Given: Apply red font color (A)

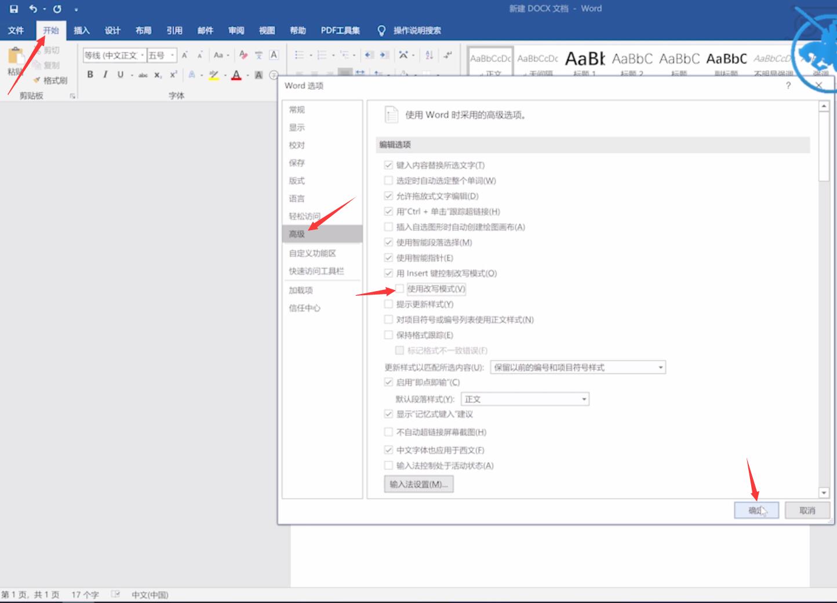Looking at the screenshot, I should [236, 75].
